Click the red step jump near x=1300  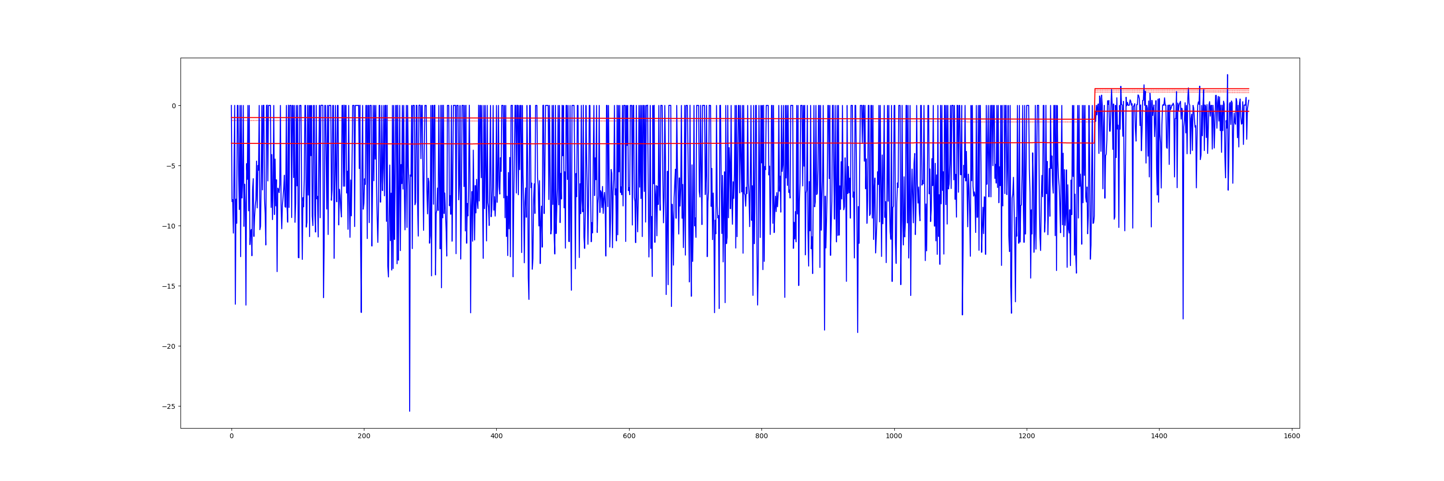coord(1095,115)
